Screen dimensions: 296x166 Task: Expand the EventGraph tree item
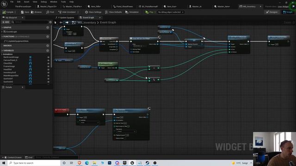click(2, 32)
